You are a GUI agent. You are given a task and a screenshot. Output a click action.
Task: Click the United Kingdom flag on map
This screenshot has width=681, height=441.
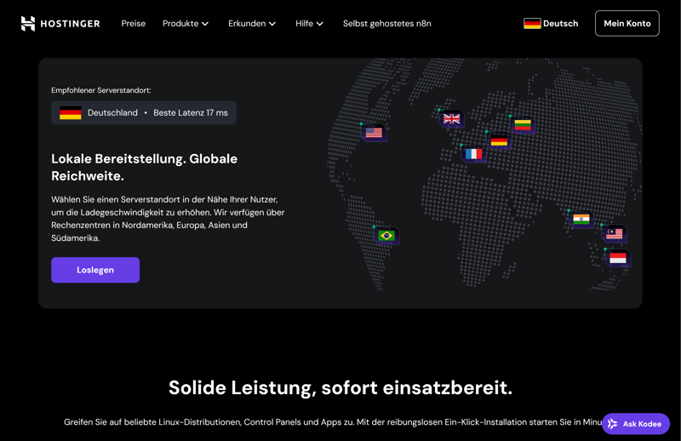[x=452, y=118]
